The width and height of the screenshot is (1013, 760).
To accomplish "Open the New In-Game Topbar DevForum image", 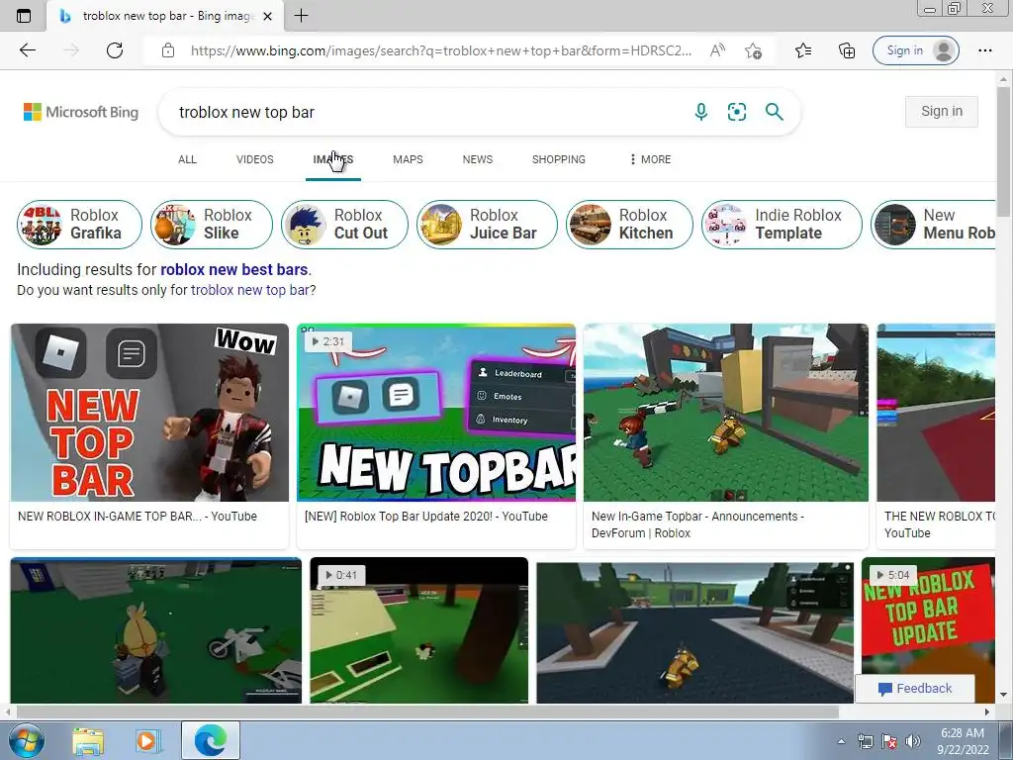I will pyautogui.click(x=726, y=413).
